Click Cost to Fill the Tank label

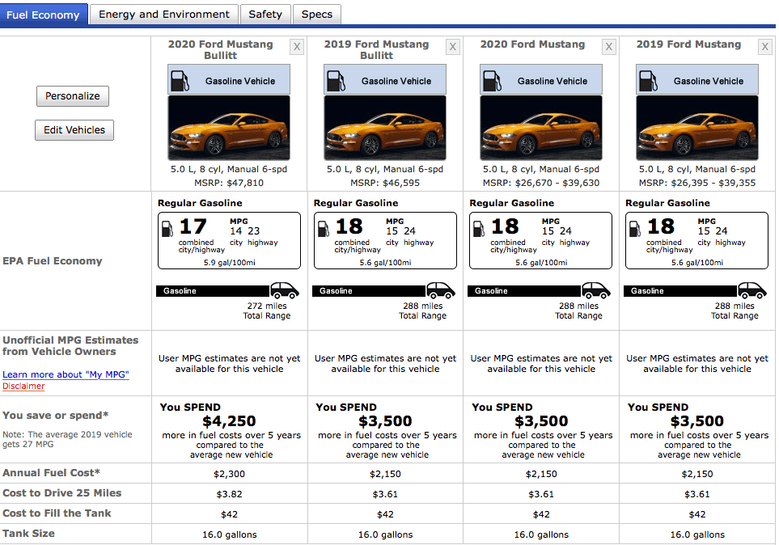[57, 513]
